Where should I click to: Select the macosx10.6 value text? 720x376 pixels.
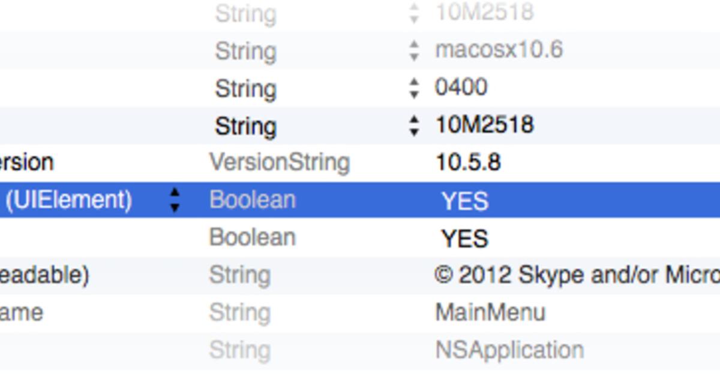499,50
